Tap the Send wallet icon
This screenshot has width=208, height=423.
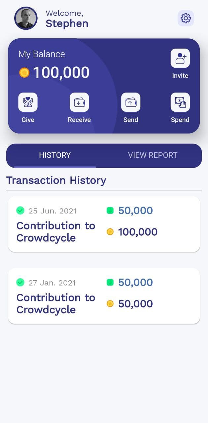pyautogui.click(x=131, y=102)
